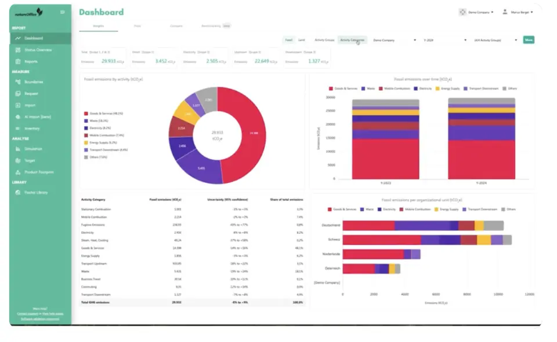This screenshot has height=342, width=557.
Task: Switch emissions view to Land
Action: [301, 39]
